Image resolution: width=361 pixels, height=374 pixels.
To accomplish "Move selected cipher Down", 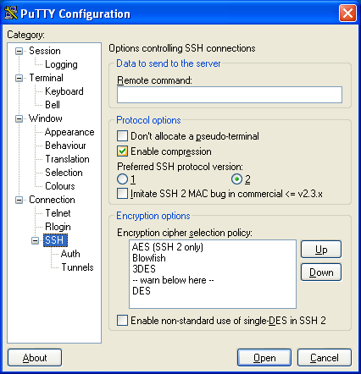I will click(321, 272).
